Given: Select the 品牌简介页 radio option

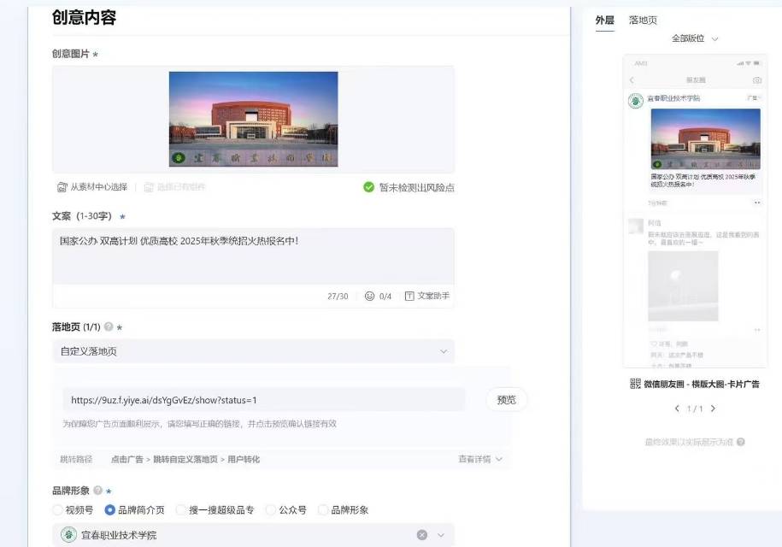Looking at the screenshot, I should (x=109, y=510).
